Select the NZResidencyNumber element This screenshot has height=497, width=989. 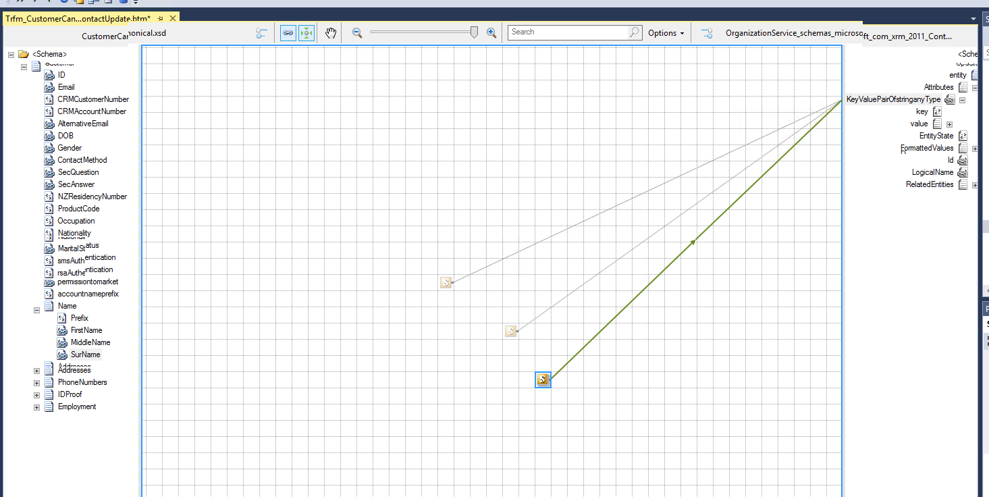coord(92,197)
